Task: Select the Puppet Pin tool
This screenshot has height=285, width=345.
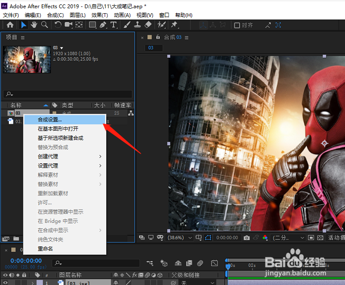Action: [174, 25]
